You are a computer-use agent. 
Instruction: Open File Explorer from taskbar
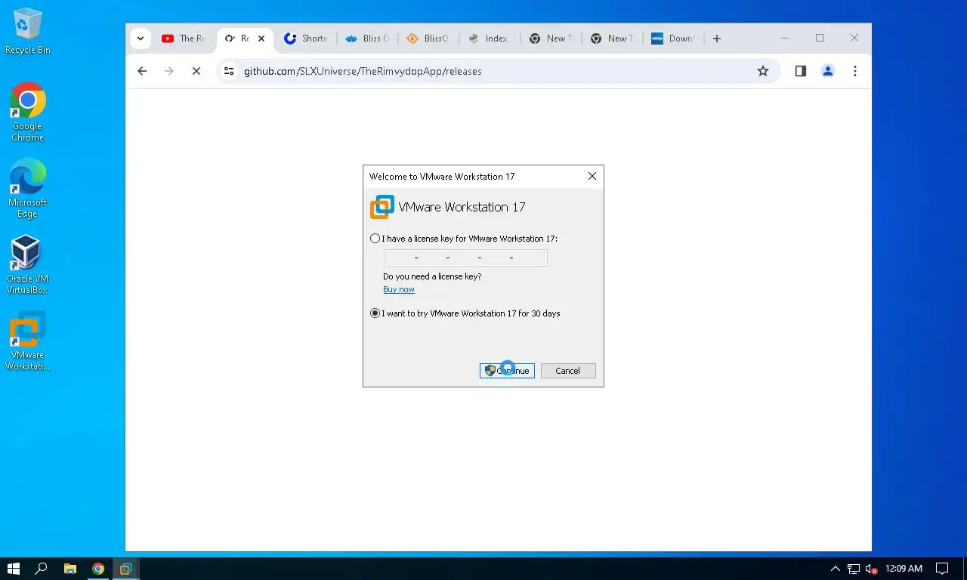[x=70, y=569]
